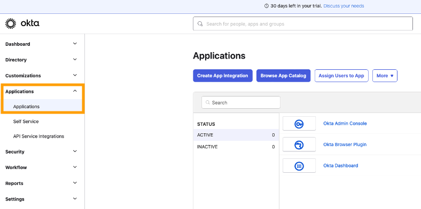Select the Workflow sidebar label

coord(16,168)
